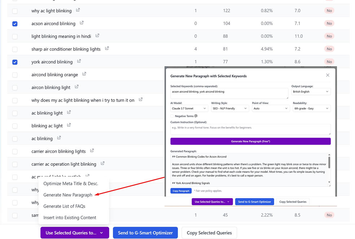Click the Negative Terms info icon
This screenshot has height=239, width=355.
196,116
